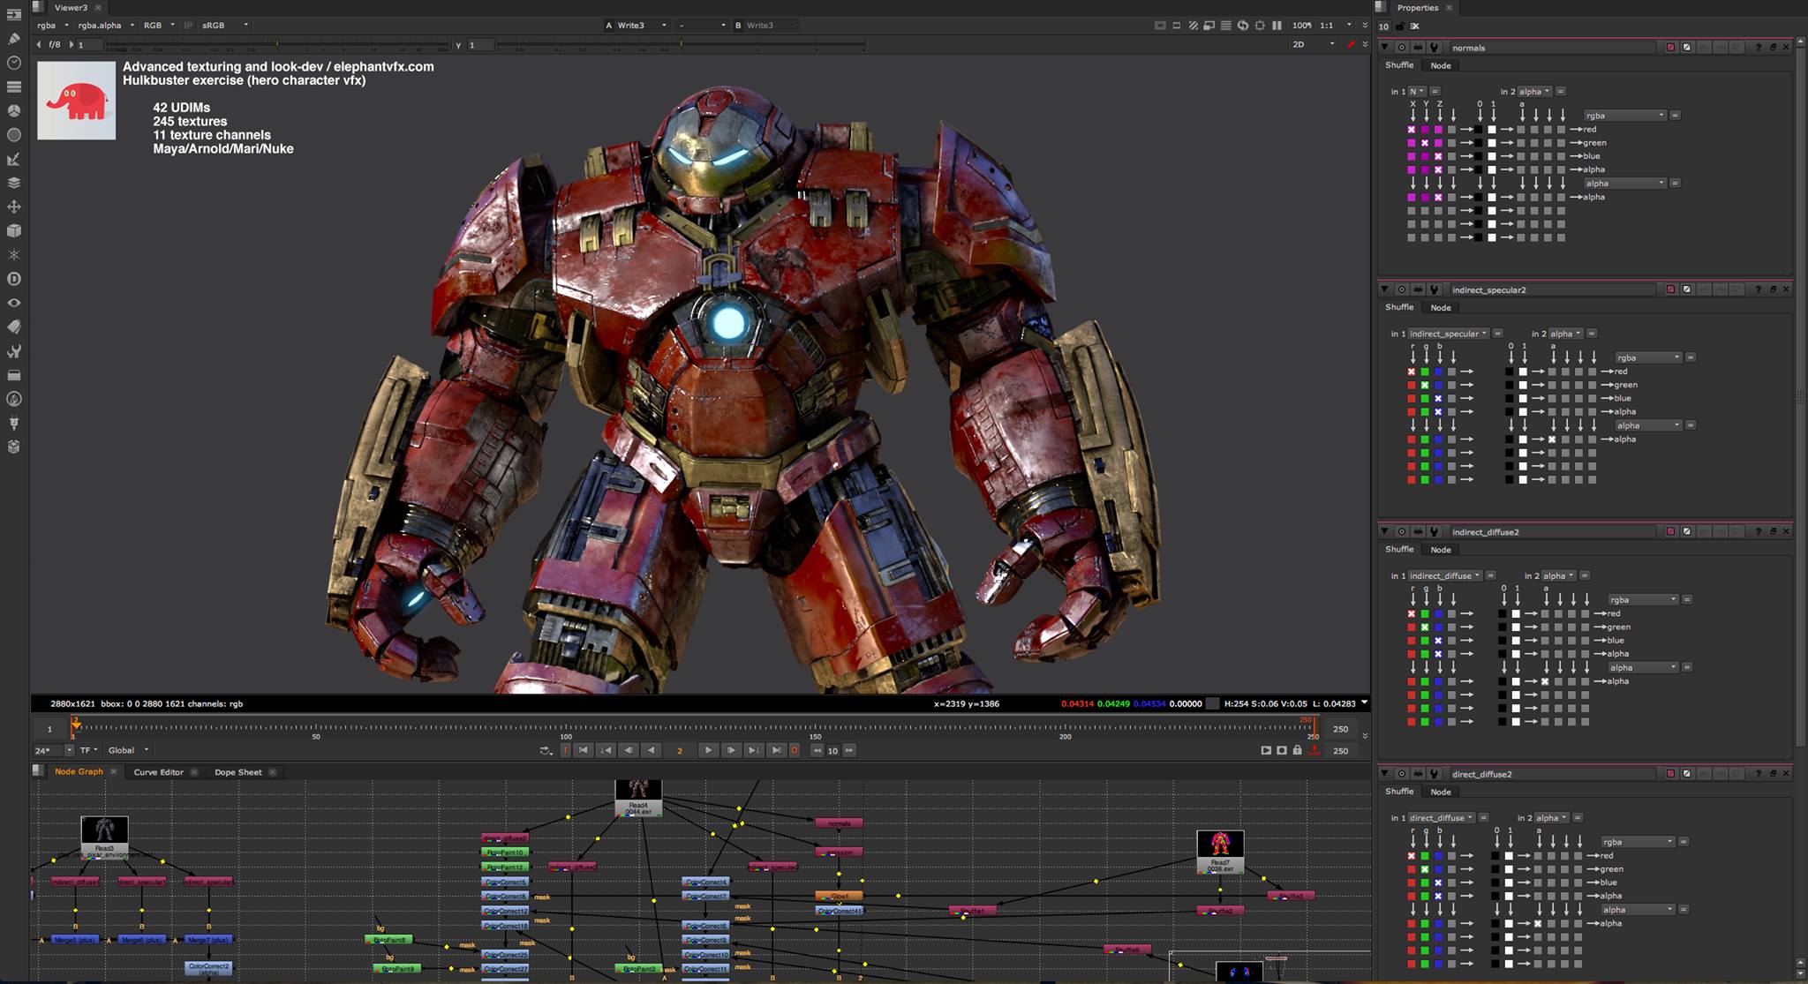Open the Keyer nodes toolbar menu

13,159
